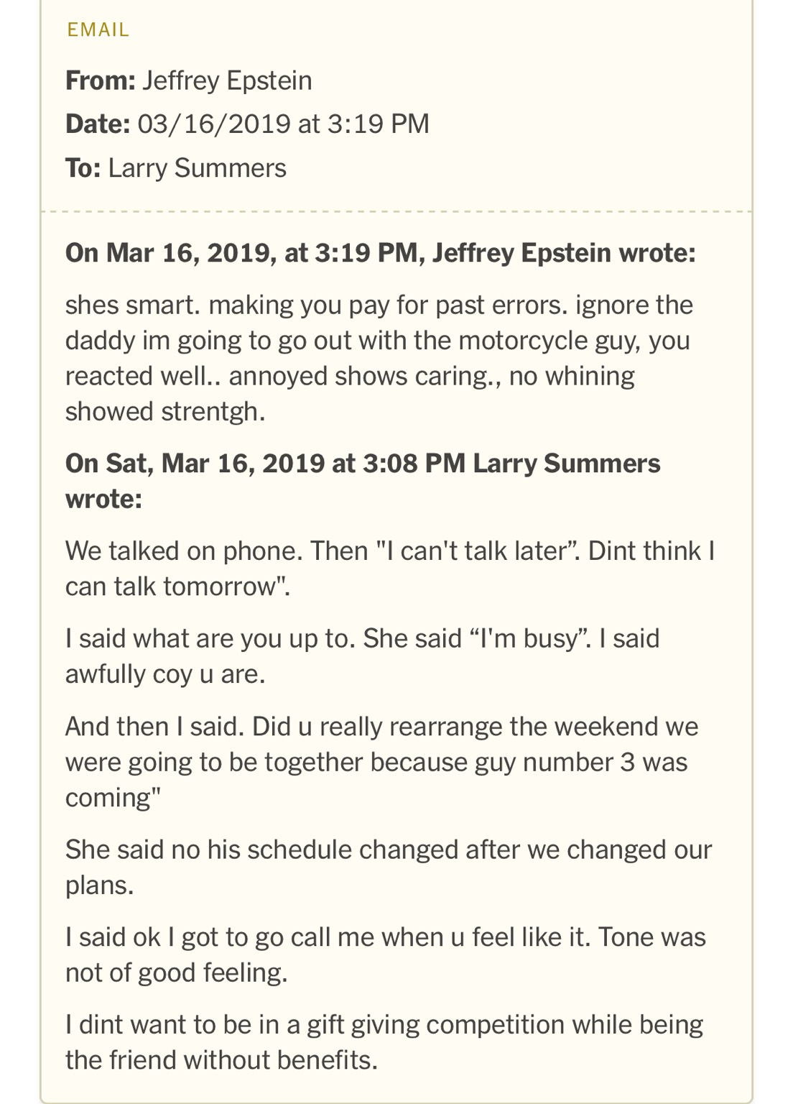The image size is (793, 1104).
Task: Click the bold "From:" field label
Action: click(x=100, y=80)
